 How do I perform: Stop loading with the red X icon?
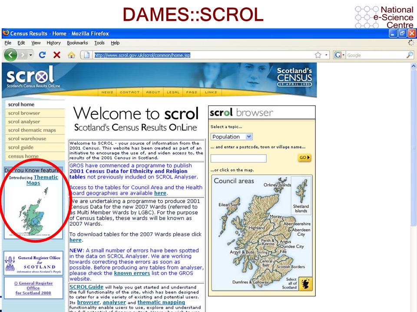tap(56, 55)
